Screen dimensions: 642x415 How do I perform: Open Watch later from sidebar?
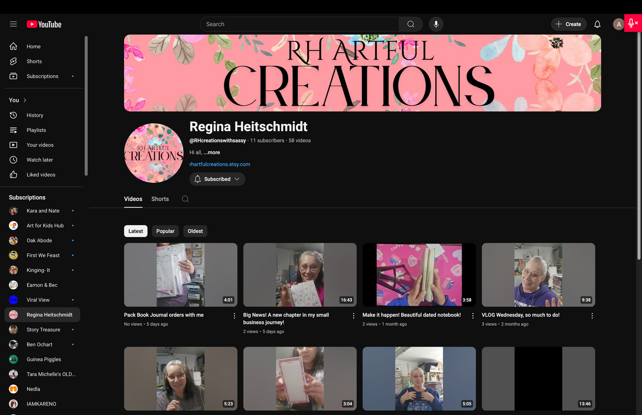point(40,160)
